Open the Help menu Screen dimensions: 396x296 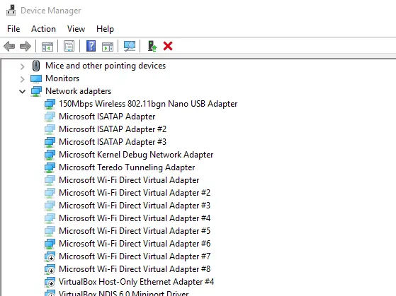click(x=105, y=29)
